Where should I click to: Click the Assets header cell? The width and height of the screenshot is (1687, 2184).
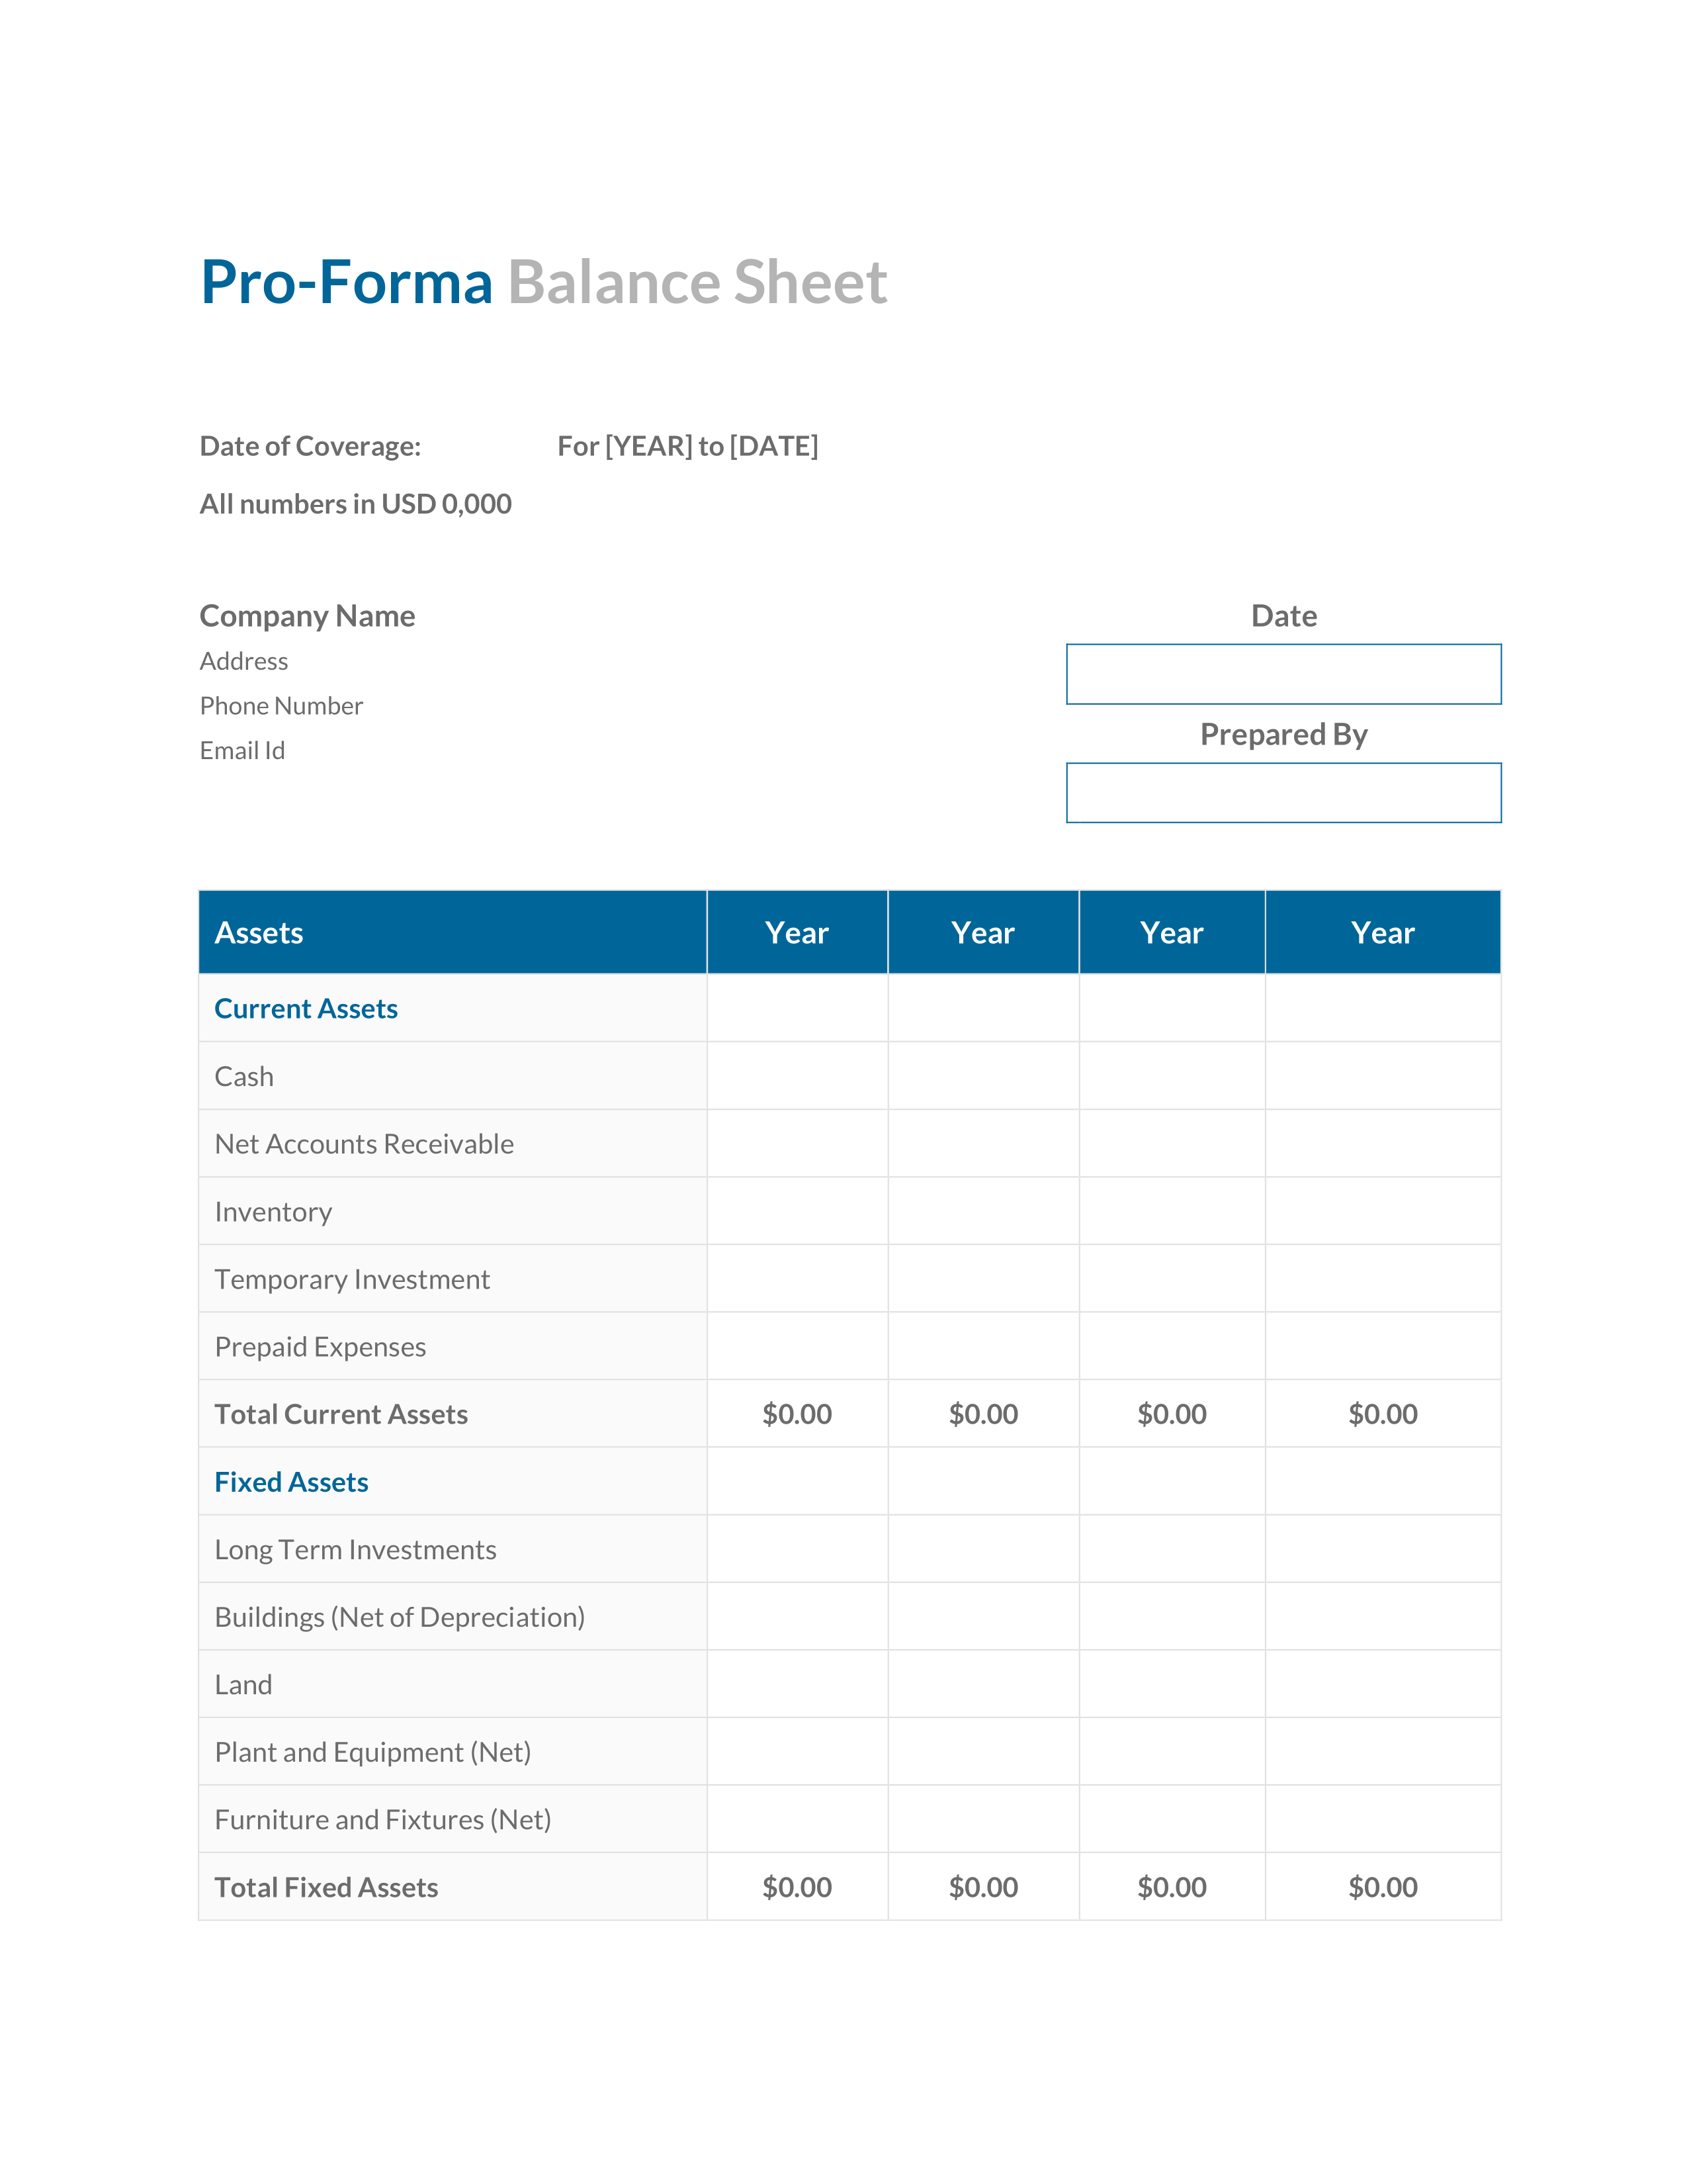click(453, 932)
